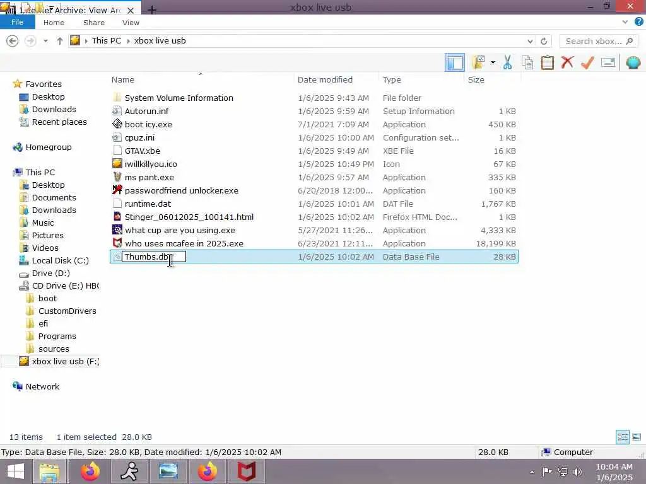
Task: Open Local Disk (C:) in navigation pane
Action: click(x=60, y=260)
